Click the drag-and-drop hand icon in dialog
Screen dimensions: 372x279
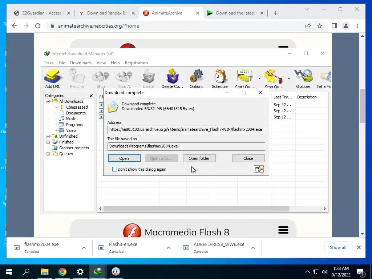point(259,169)
